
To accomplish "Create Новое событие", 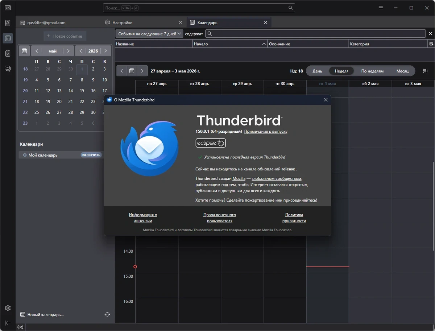I will 65,36.
